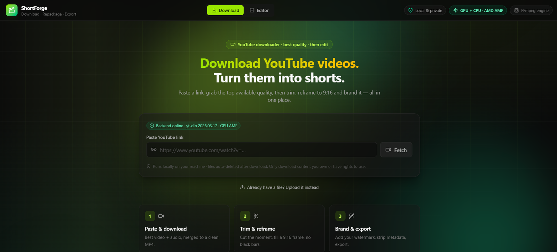Focus the Paste YouTube link input field
This screenshot has width=557, height=252.
[261, 150]
